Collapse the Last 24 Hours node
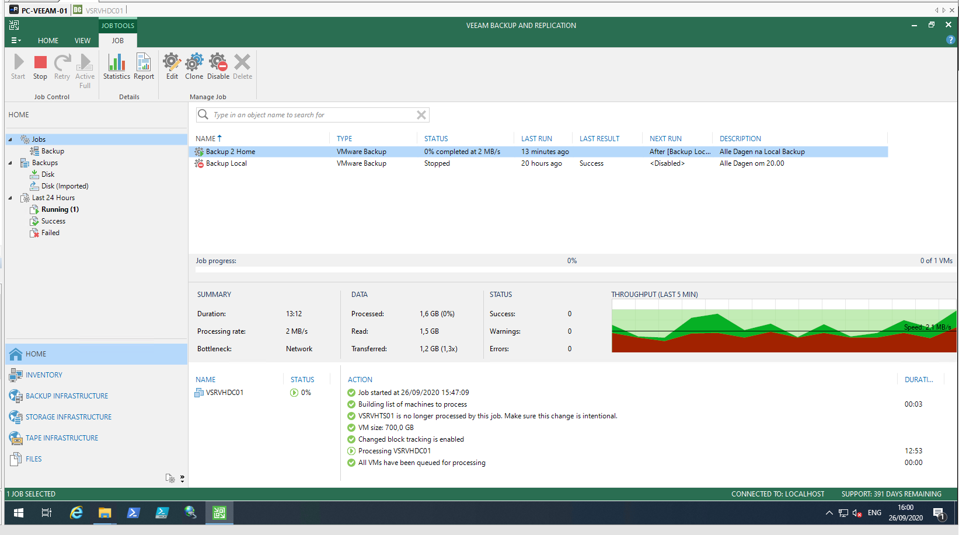The image size is (959, 535). coord(10,197)
